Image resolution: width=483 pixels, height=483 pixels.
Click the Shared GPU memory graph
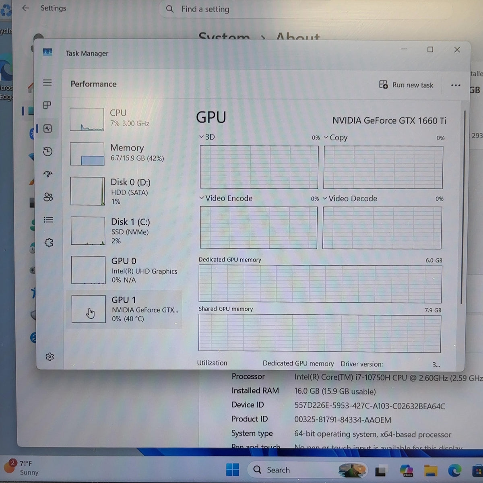pos(320,334)
